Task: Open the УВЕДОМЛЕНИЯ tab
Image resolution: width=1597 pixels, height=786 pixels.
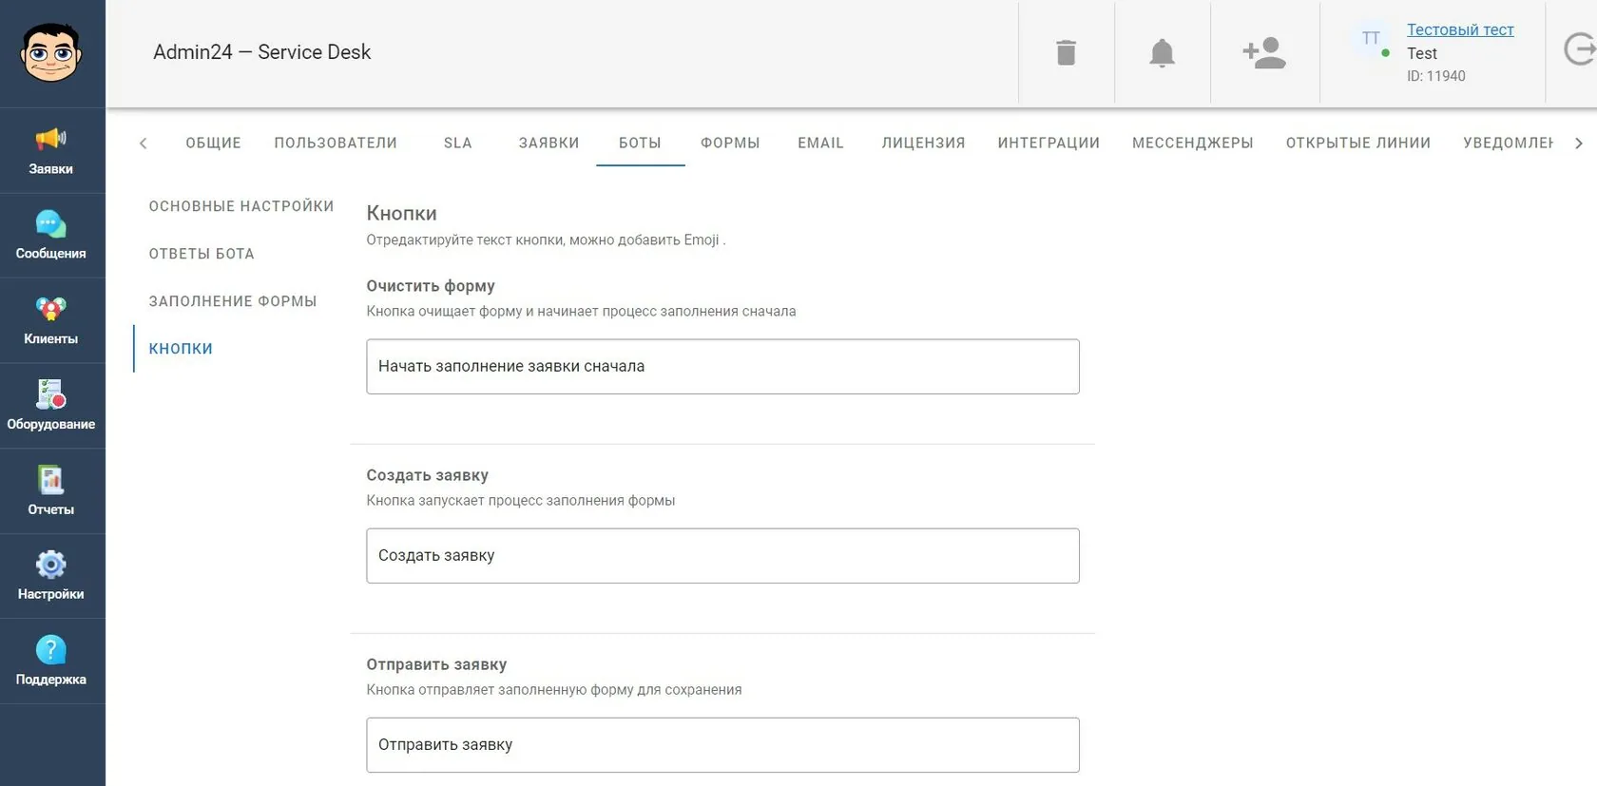Action: 1508,143
